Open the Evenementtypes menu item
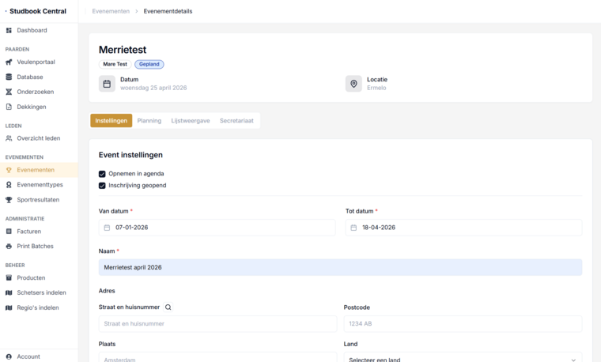Image resolution: width=601 pixels, height=362 pixels. point(39,185)
